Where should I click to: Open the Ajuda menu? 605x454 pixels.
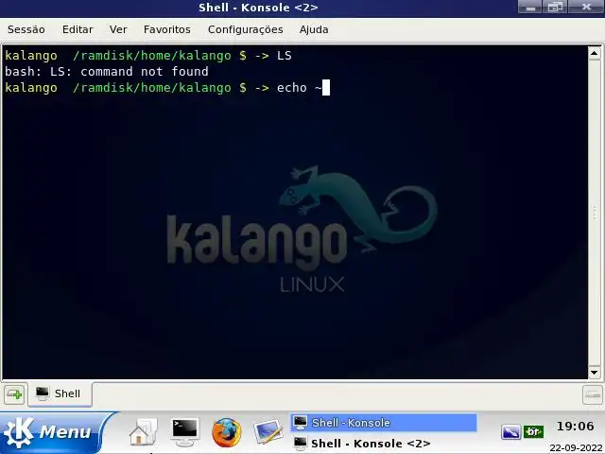pyautogui.click(x=314, y=29)
